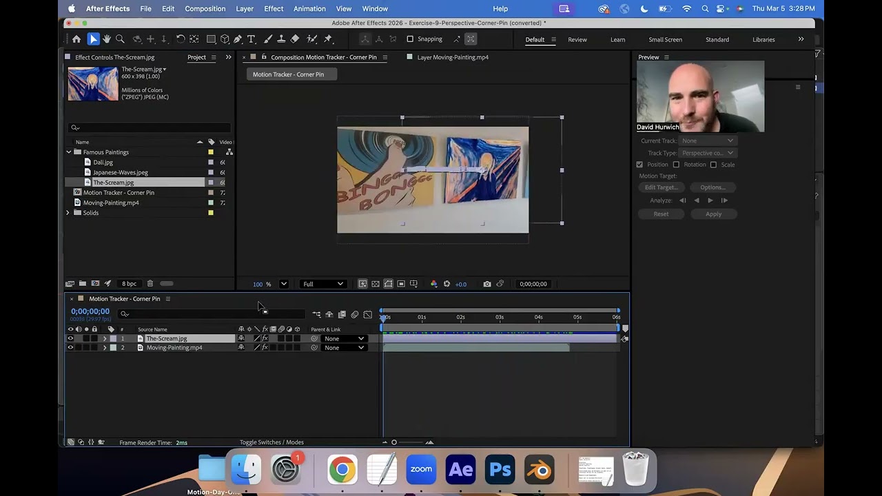This screenshot has height=496, width=882.
Task: Select the Puppet Pin tool
Action: pyautogui.click(x=328, y=39)
